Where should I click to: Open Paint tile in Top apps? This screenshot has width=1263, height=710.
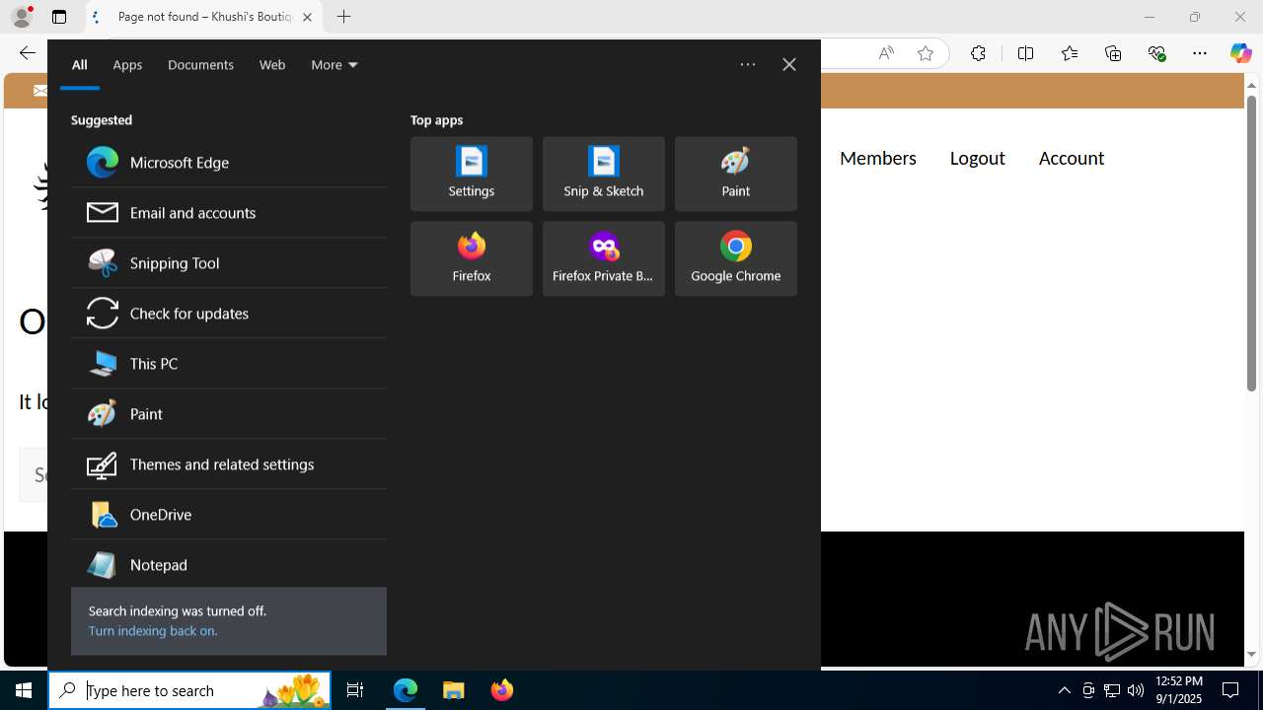[736, 174]
